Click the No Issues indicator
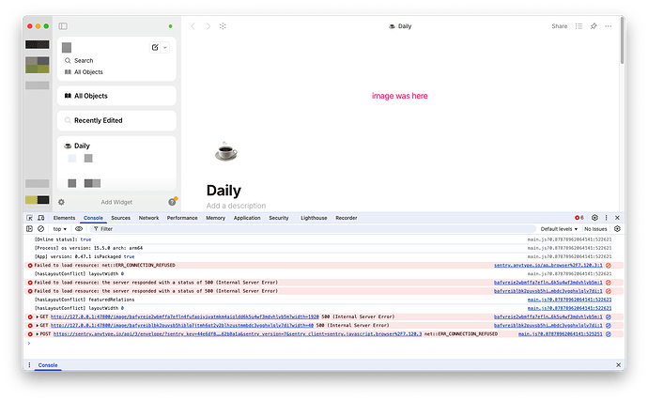 (595, 229)
